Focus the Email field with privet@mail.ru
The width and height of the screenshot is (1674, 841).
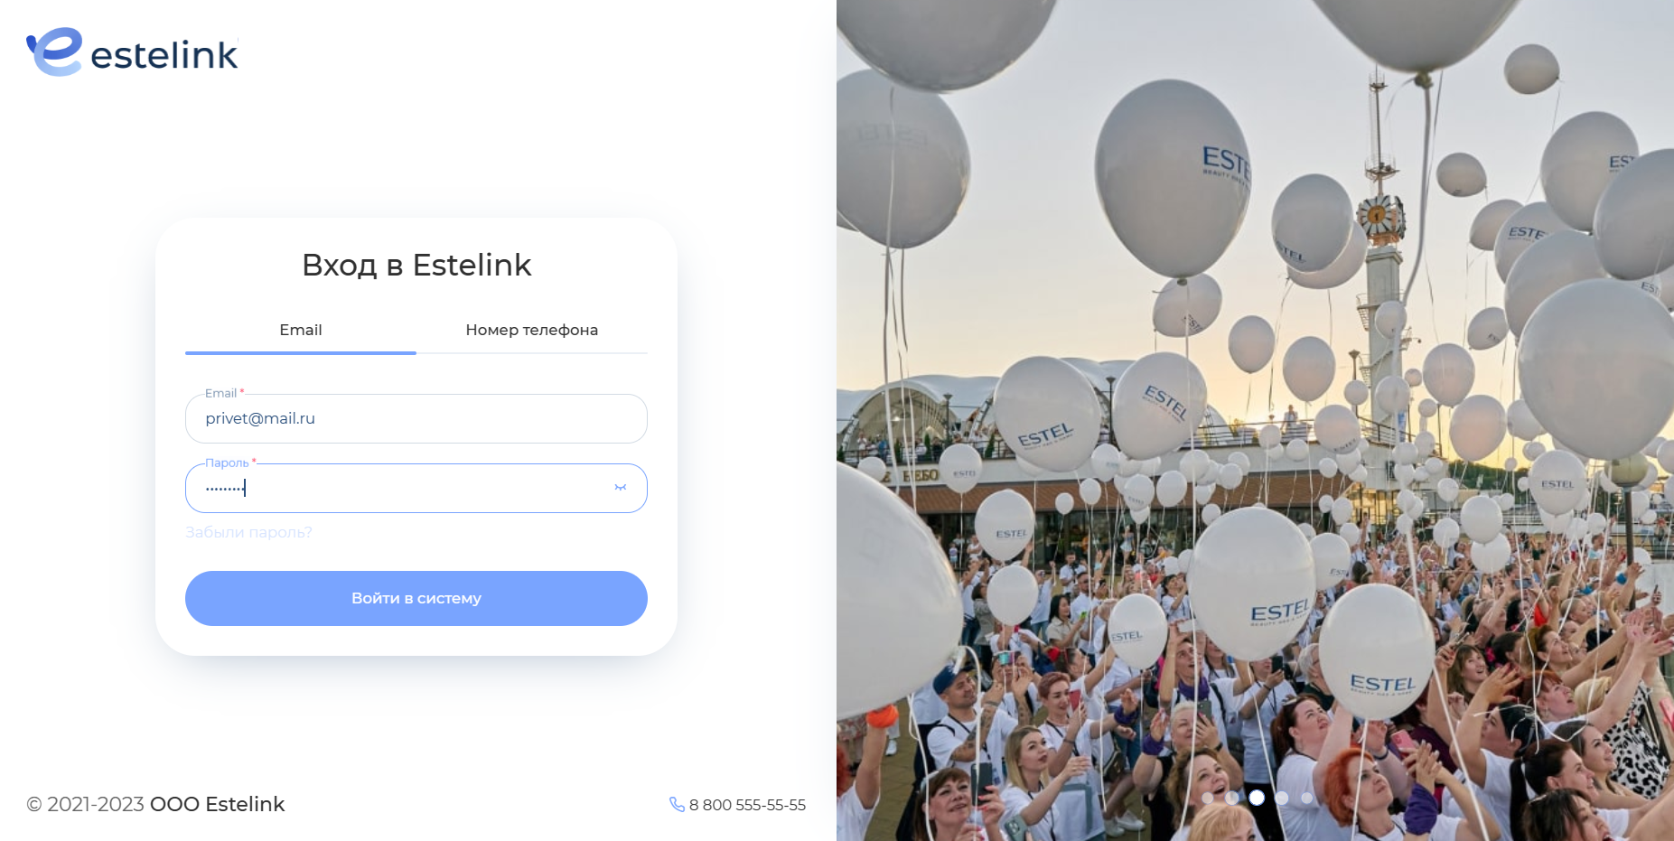point(416,418)
